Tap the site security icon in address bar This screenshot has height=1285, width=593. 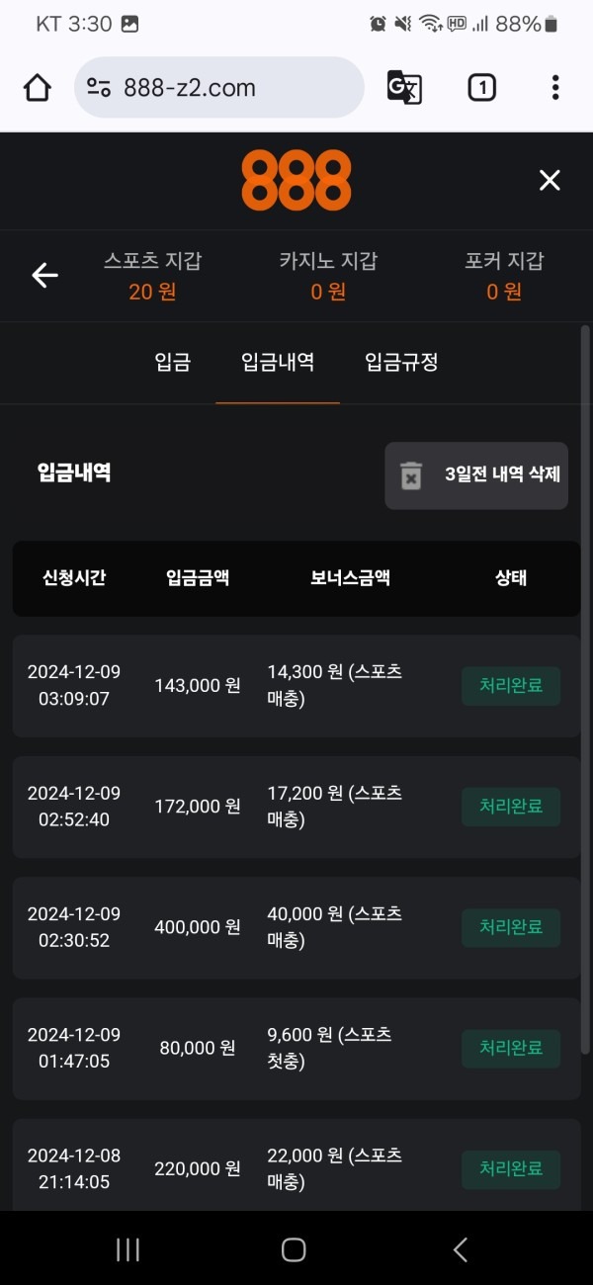click(x=104, y=87)
